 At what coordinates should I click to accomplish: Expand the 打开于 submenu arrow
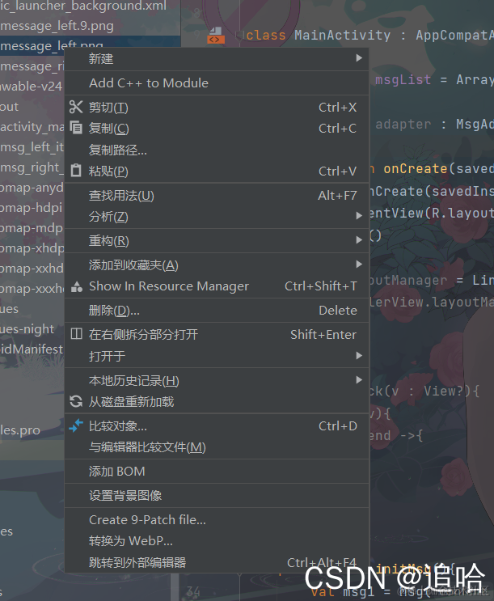[x=359, y=356]
